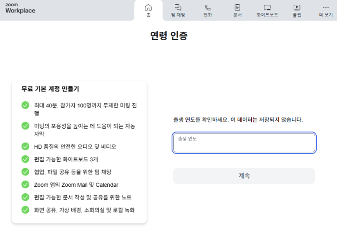Focus the birth year (출생 연도) input field
The height and width of the screenshot is (236, 337).
pyautogui.click(x=244, y=143)
